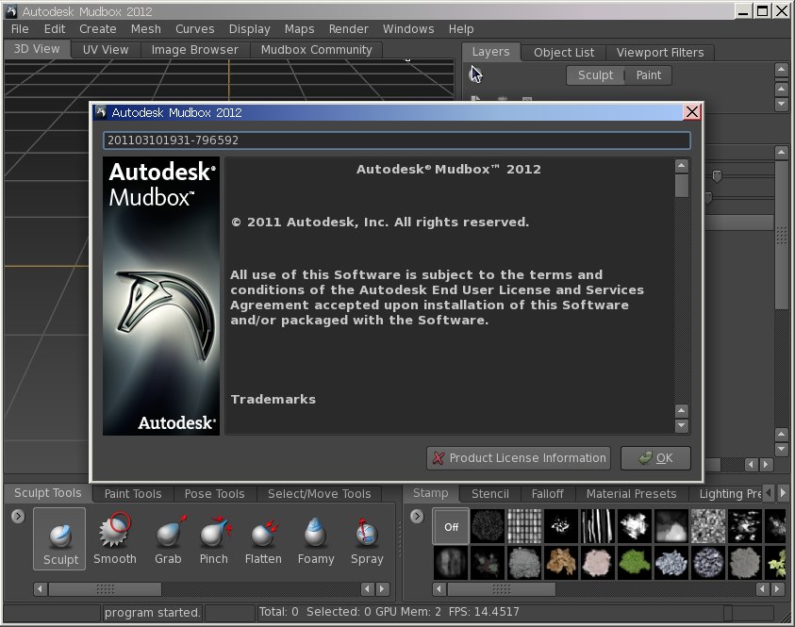The image size is (795, 627).
Task: Select the Smooth sculpt tool
Action: [115, 538]
